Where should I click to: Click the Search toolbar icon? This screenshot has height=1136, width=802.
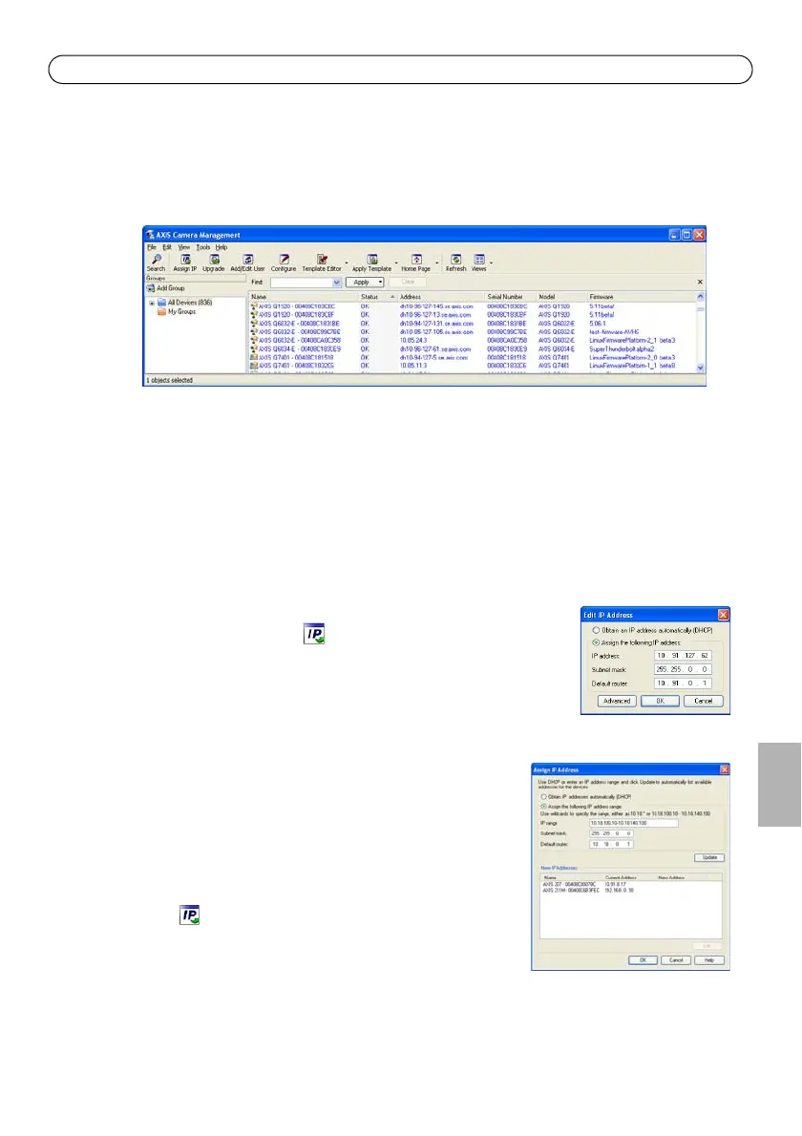[156, 260]
